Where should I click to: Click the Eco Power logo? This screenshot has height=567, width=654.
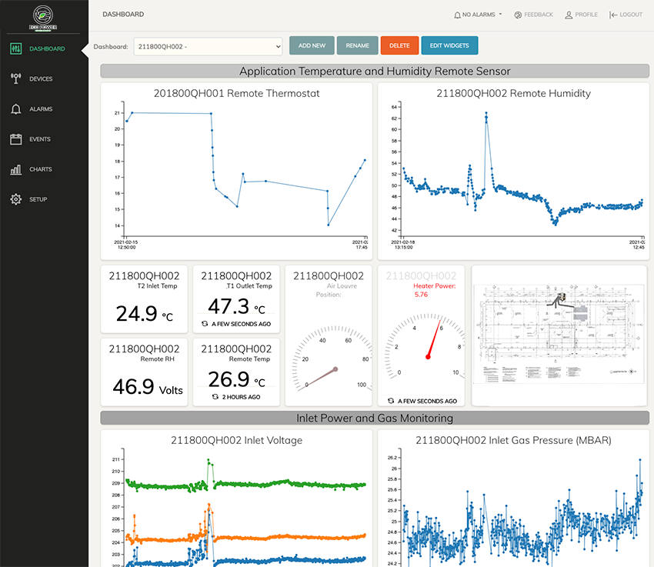pyautogui.click(x=42, y=18)
